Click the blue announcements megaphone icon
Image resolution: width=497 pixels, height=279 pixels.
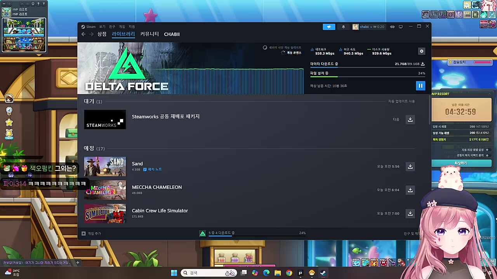pos(329,27)
